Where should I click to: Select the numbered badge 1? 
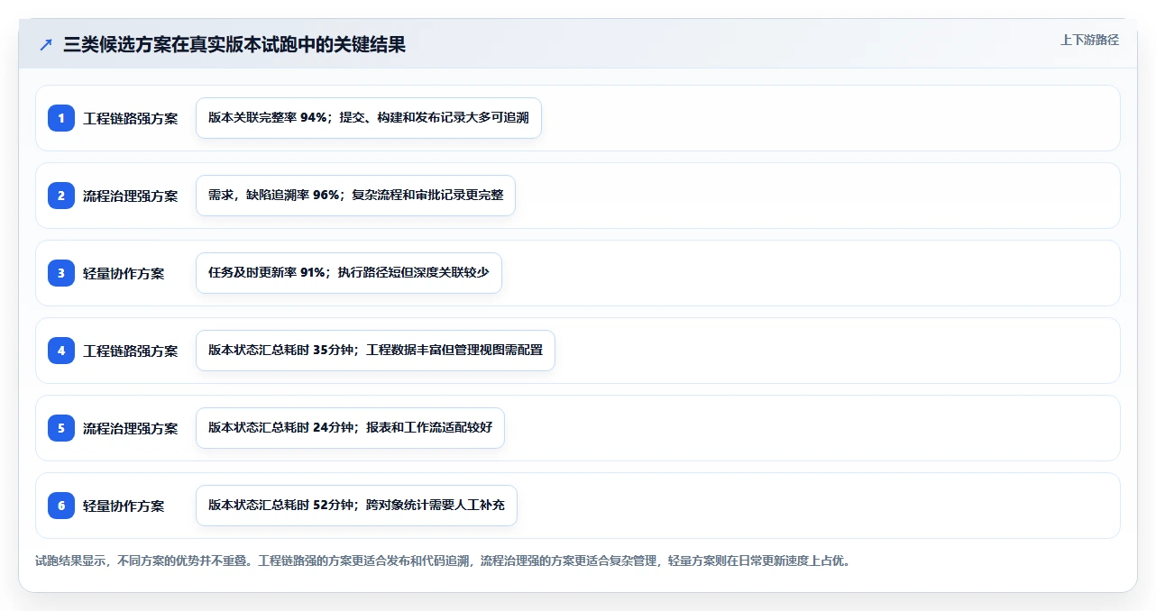(x=61, y=118)
